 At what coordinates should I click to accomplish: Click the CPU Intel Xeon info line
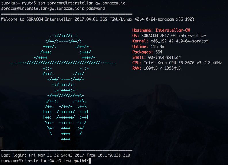(177, 63)
